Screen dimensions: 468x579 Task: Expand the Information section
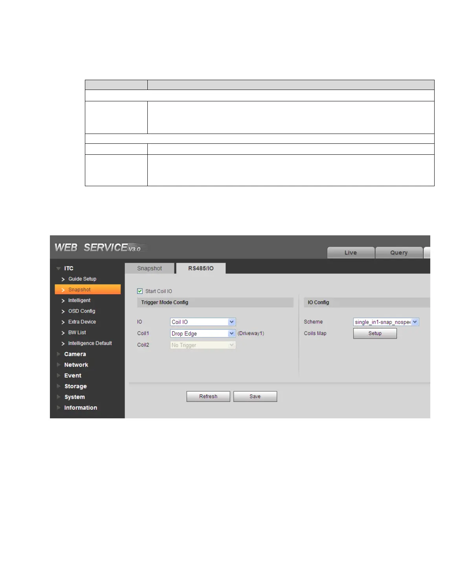pos(81,408)
